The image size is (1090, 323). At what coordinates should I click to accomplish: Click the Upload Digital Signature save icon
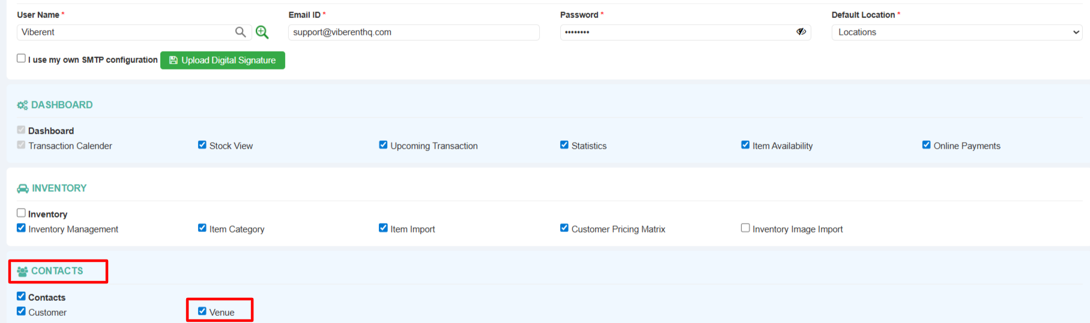click(173, 60)
